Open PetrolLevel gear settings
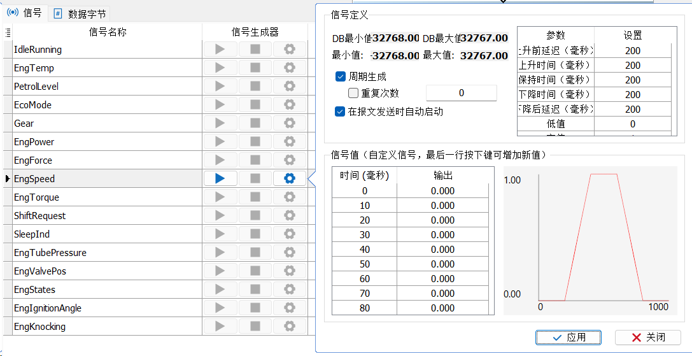 pos(290,86)
